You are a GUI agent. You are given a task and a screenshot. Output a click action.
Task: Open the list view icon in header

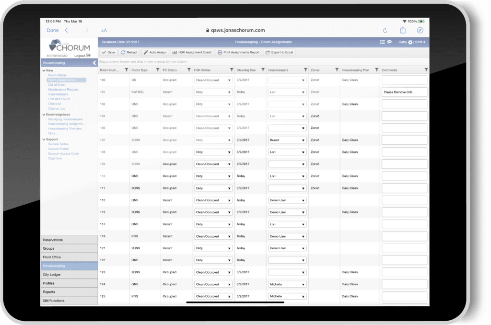pyautogui.click(x=382, y=42)
